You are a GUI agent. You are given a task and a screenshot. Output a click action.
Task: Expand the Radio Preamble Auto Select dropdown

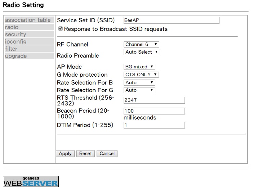[142, 52]
